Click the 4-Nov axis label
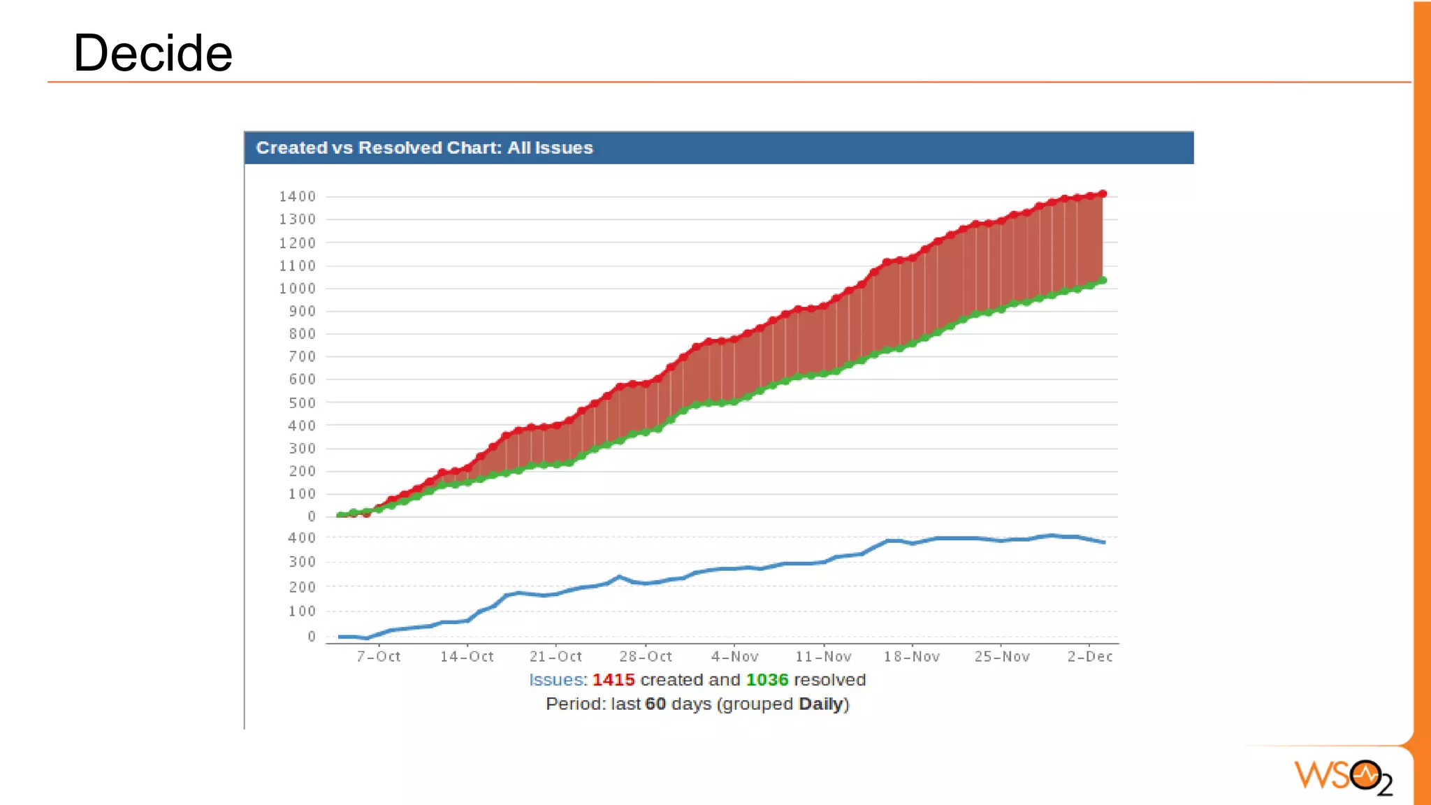1431x805 pixels. click(x=734, y=657)
